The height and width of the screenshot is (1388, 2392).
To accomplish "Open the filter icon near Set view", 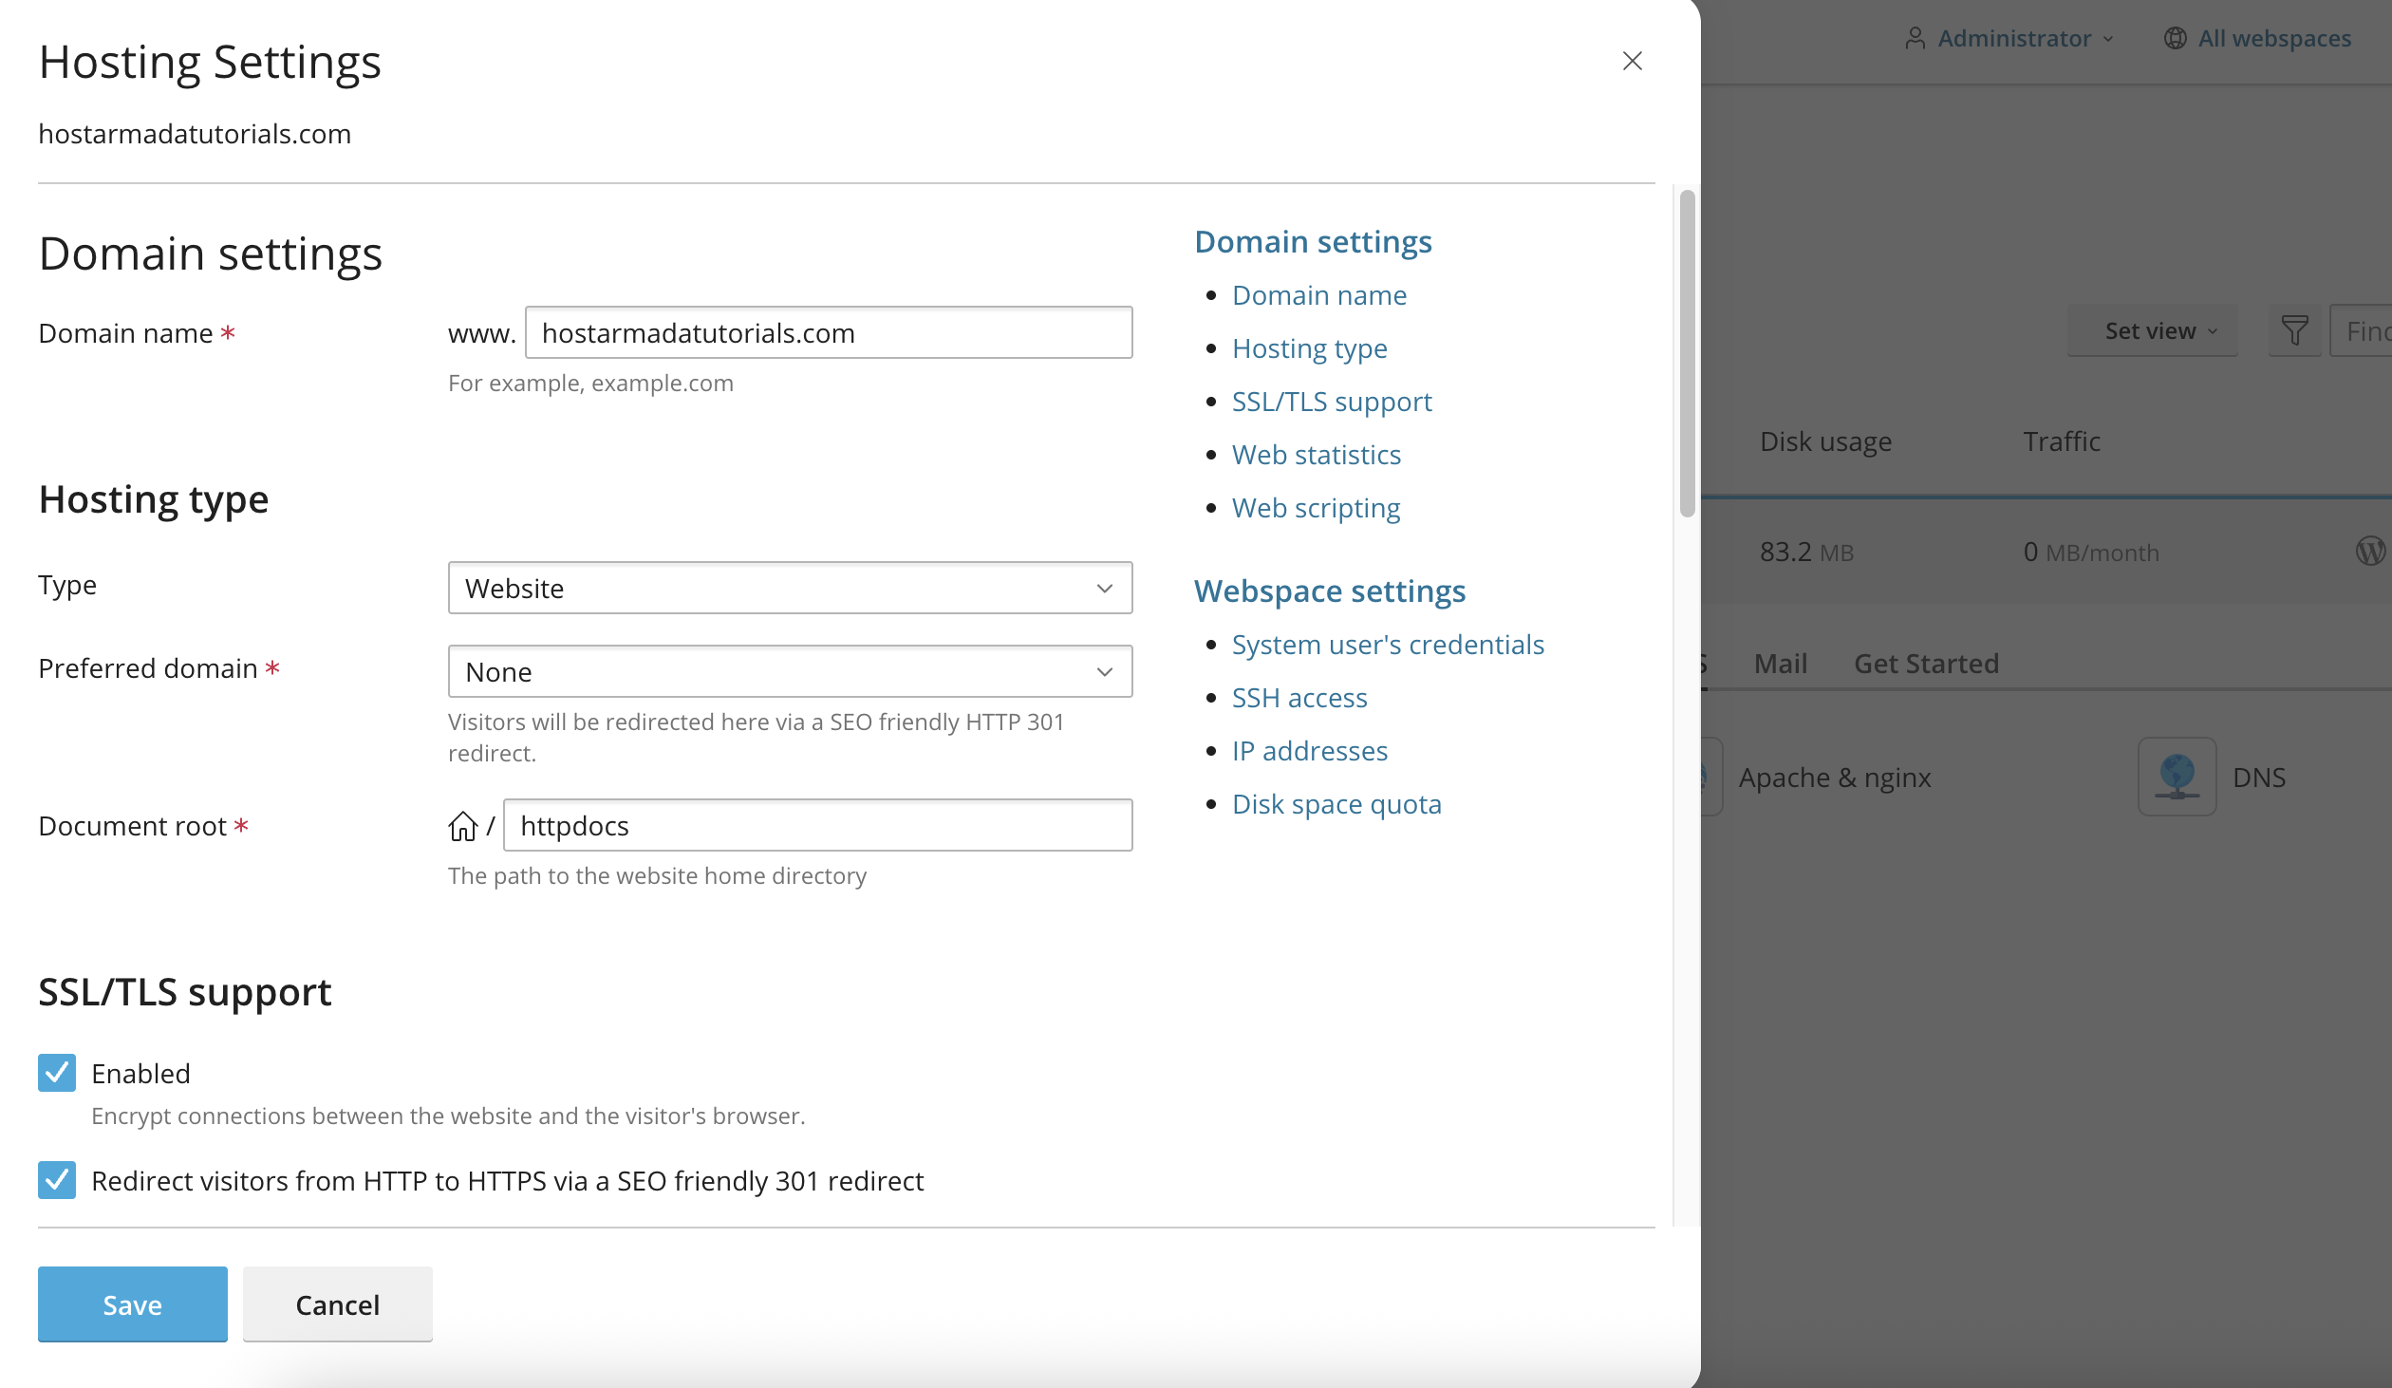I will coord(2294,330).
